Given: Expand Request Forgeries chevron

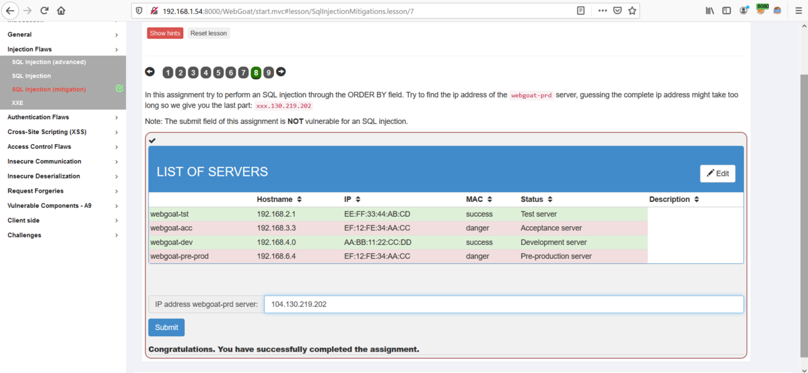Looking at the screenshot, I should pos(116,192).
